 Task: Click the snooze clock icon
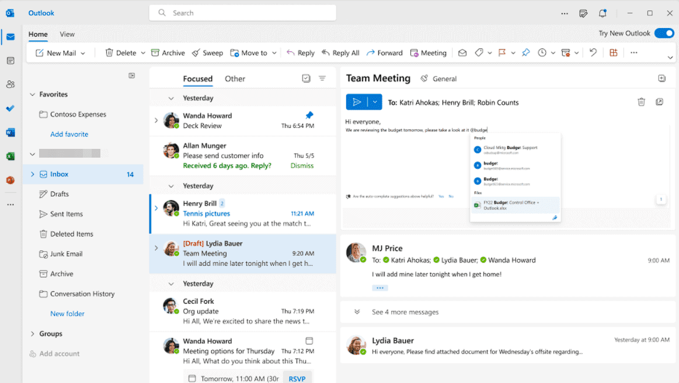pos(542,53)
